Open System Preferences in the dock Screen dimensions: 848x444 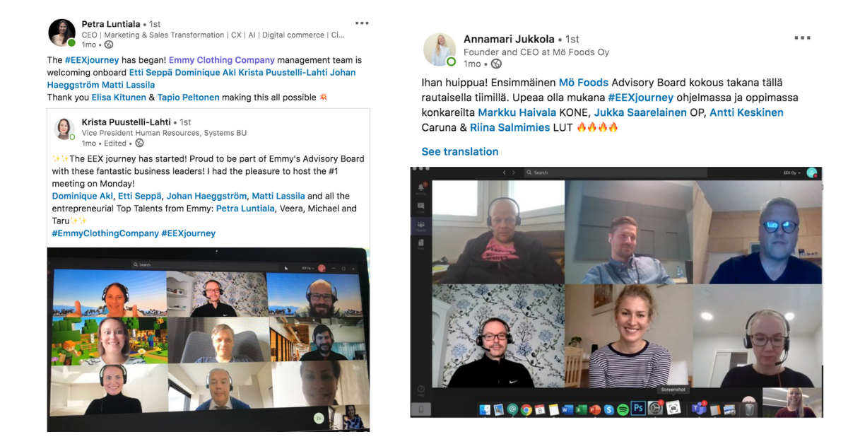click(x=655, y=409)
